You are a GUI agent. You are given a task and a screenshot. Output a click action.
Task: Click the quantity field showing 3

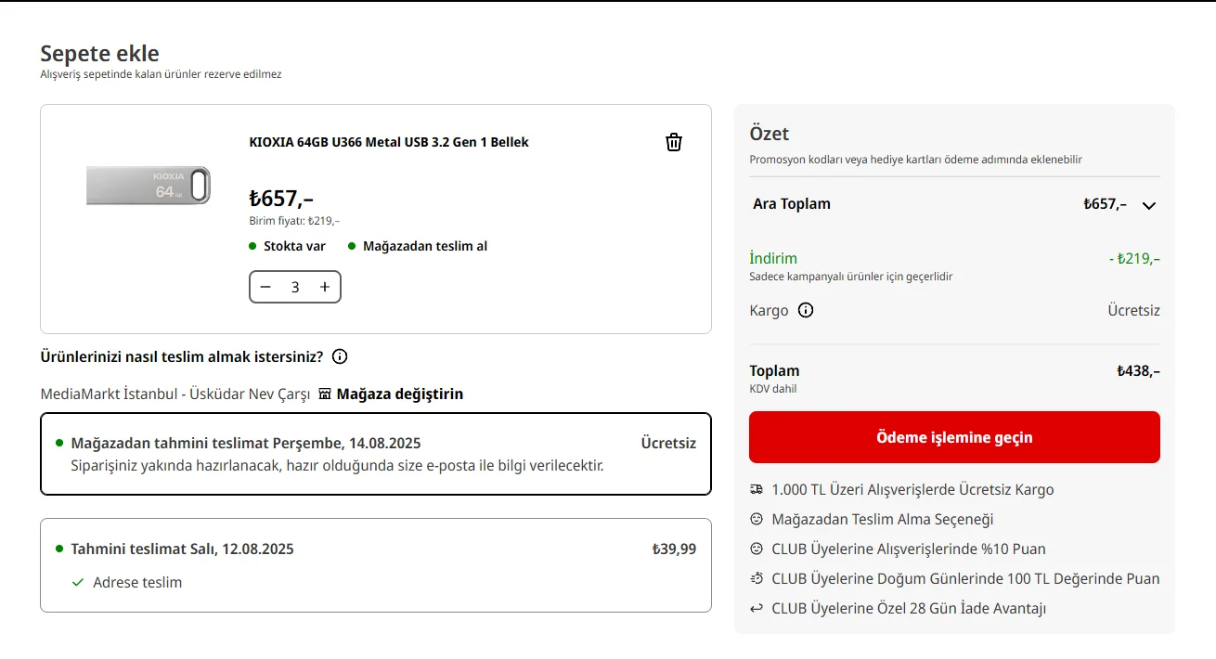click(x=295, y=287)
